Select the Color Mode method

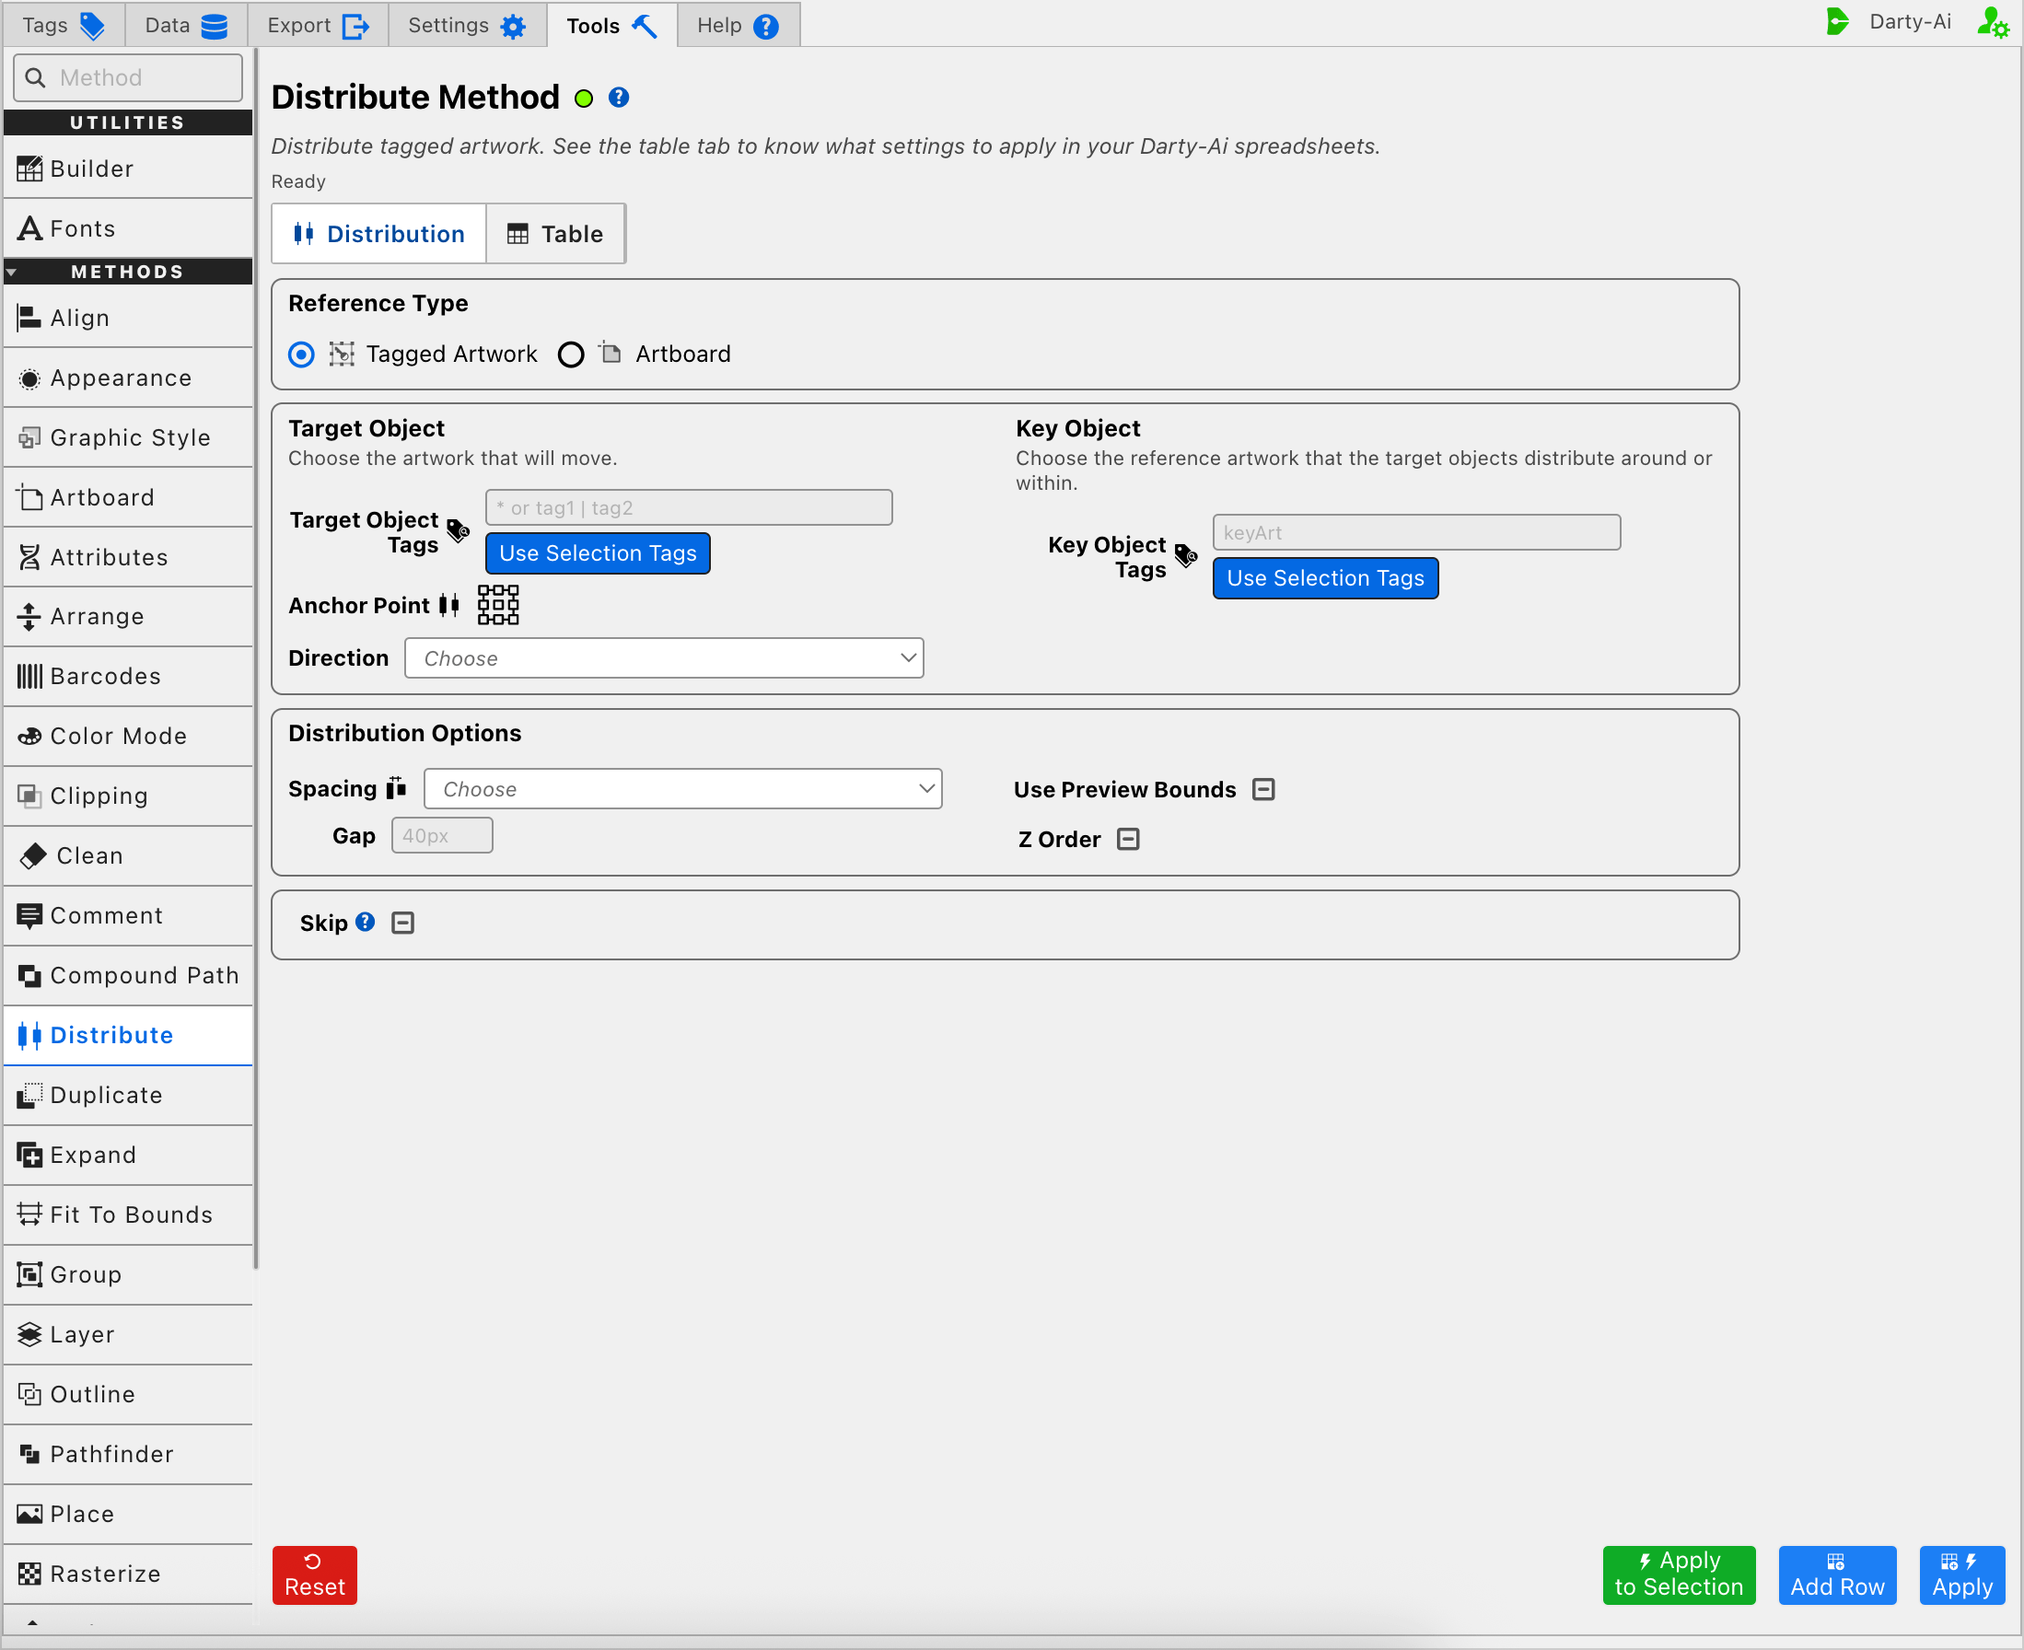click(x=128, y=736)
